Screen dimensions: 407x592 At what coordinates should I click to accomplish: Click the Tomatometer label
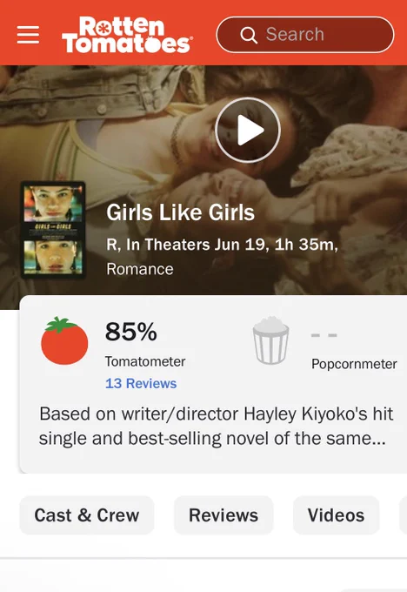pyautogui.click(x=145, y=361)
